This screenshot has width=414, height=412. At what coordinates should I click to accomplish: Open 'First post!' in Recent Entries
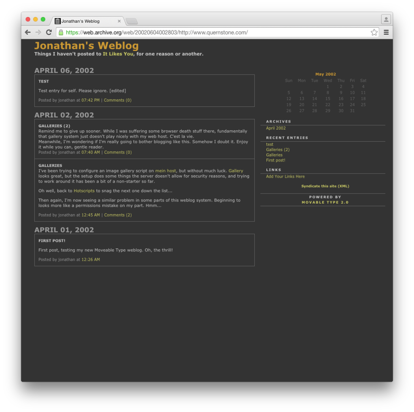(275, 160)
